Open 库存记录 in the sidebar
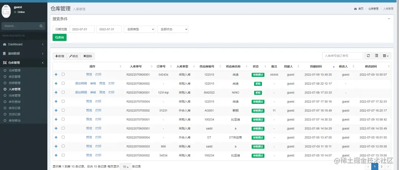Viewport: 399px width, 170px height. pos(14,108)
